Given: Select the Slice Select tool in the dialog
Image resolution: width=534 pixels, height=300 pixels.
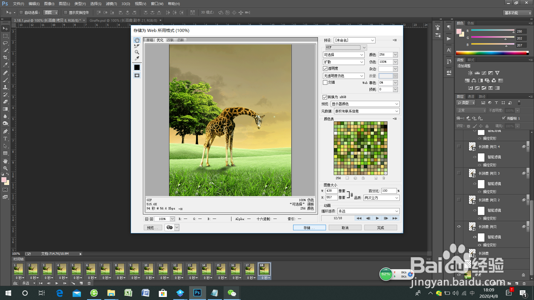Looking at the screenshot, I should coord(137,46).
